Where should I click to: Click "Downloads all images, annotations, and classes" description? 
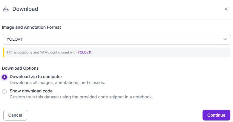(57, 83)
